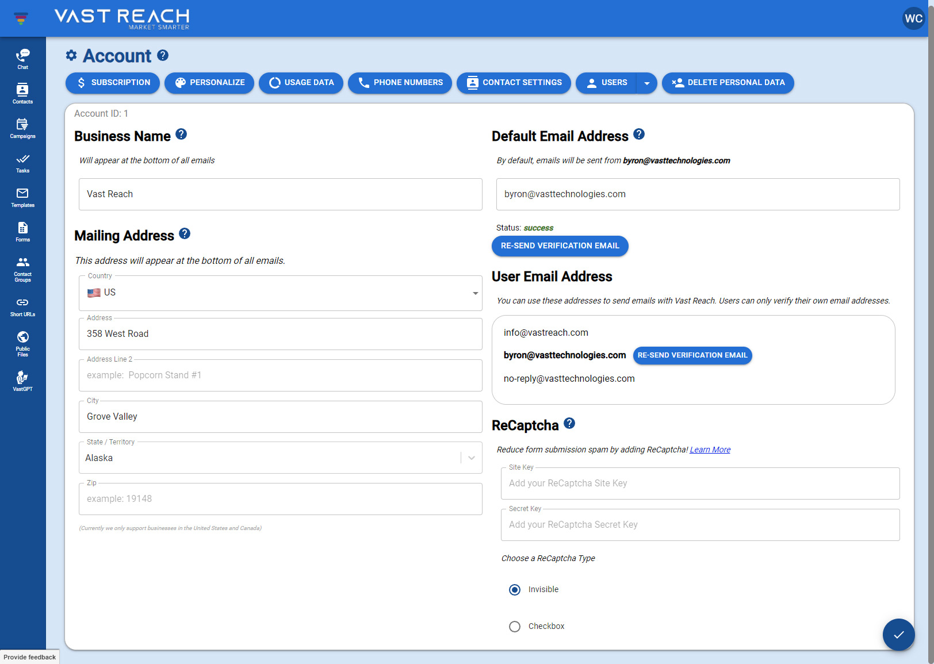Open Contact Groups in sidebar

coord(22,269)
